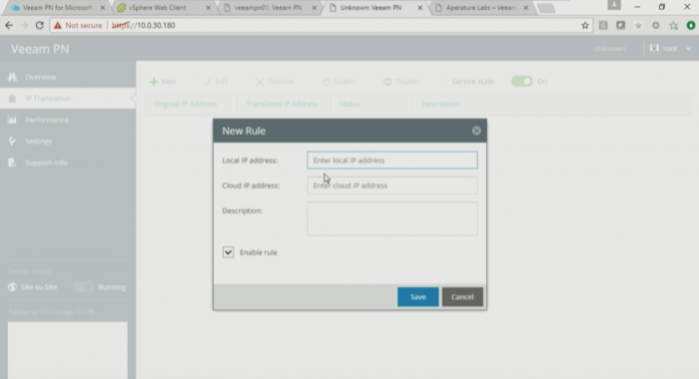Toggle the Site-to-Site switch
699x379 pixels.
83,287
